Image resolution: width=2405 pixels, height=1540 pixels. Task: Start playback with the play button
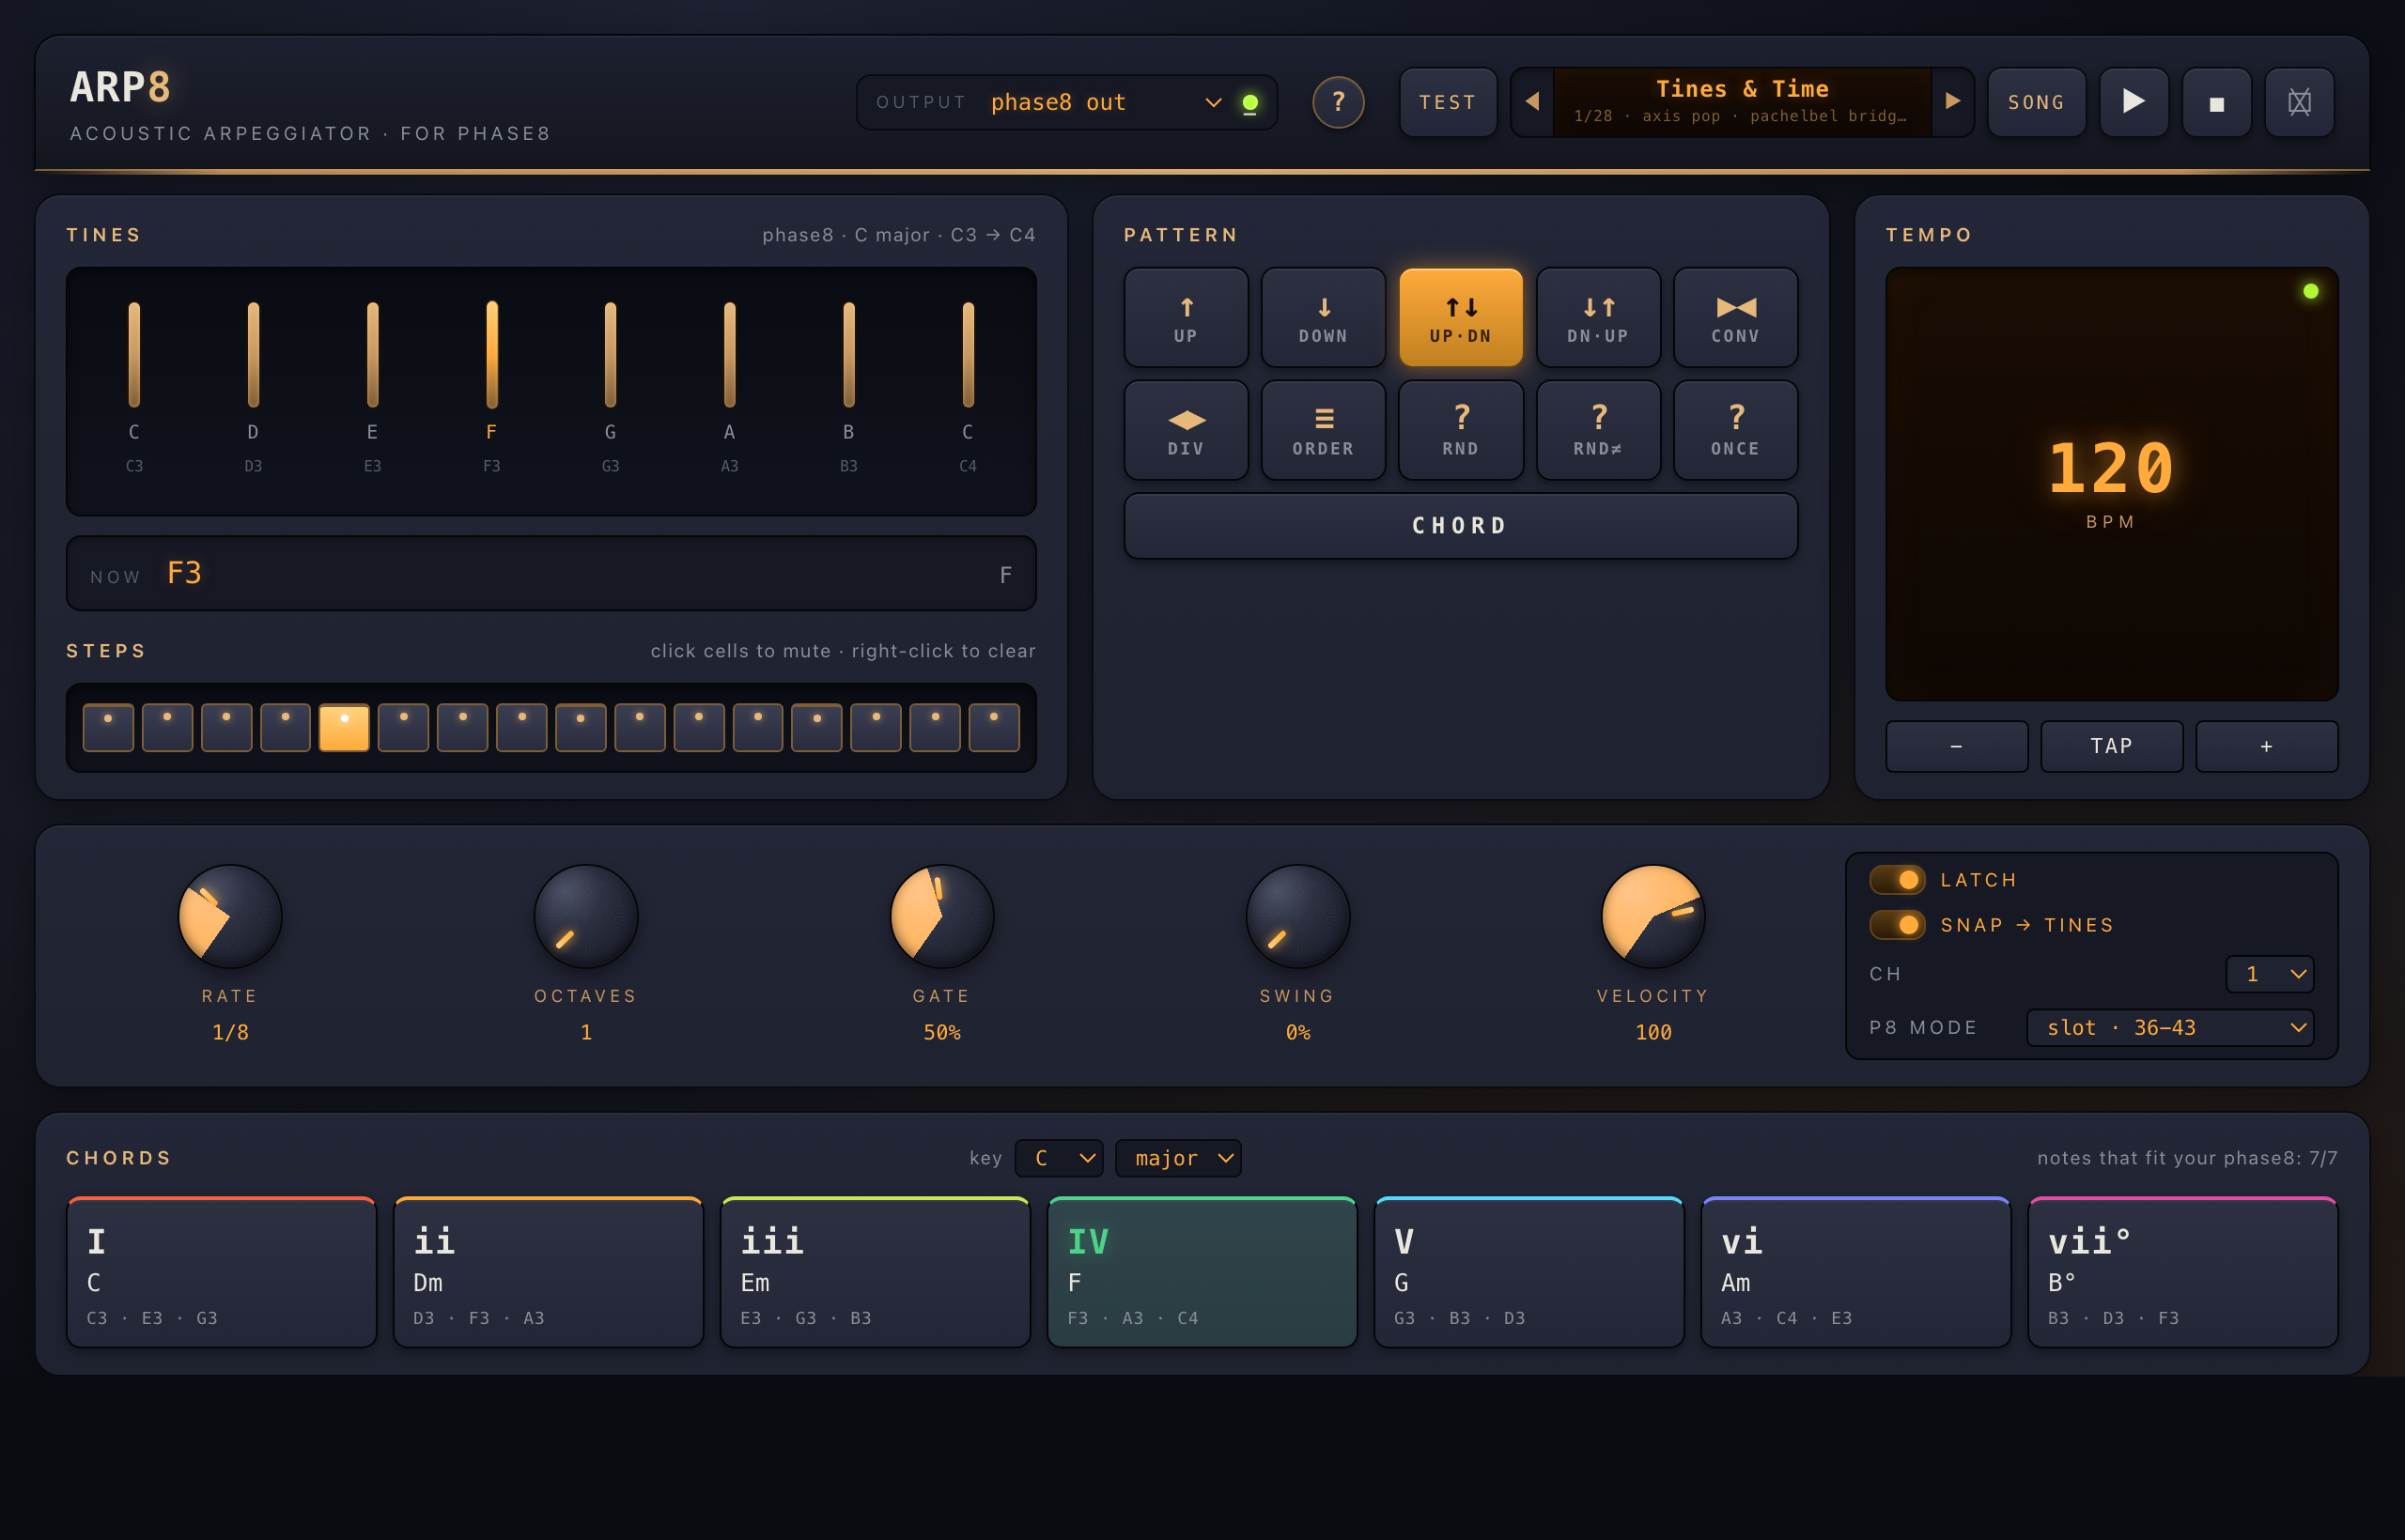[x=2133, y=102]
